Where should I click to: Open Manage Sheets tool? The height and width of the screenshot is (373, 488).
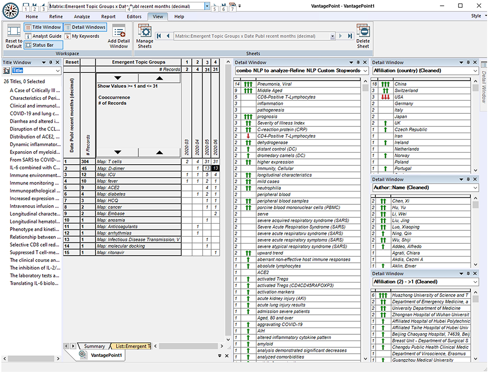click(145, 36)
